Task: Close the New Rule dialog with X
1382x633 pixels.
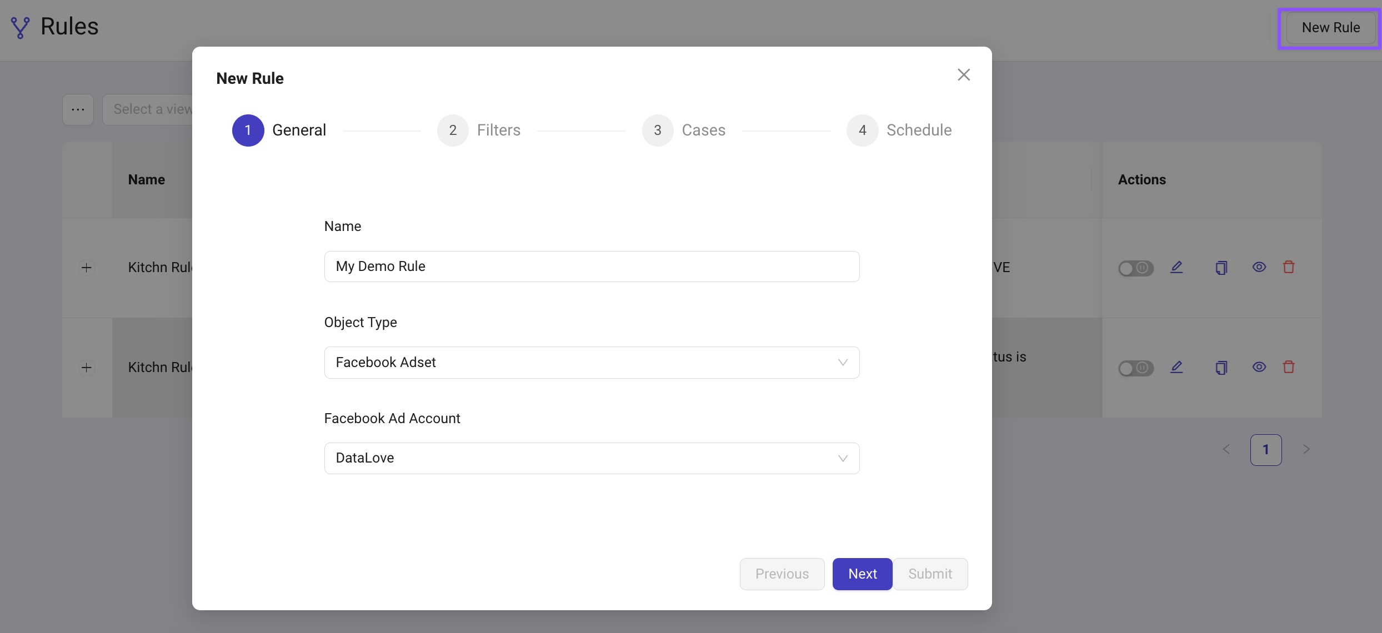Action: coord(963,75)
